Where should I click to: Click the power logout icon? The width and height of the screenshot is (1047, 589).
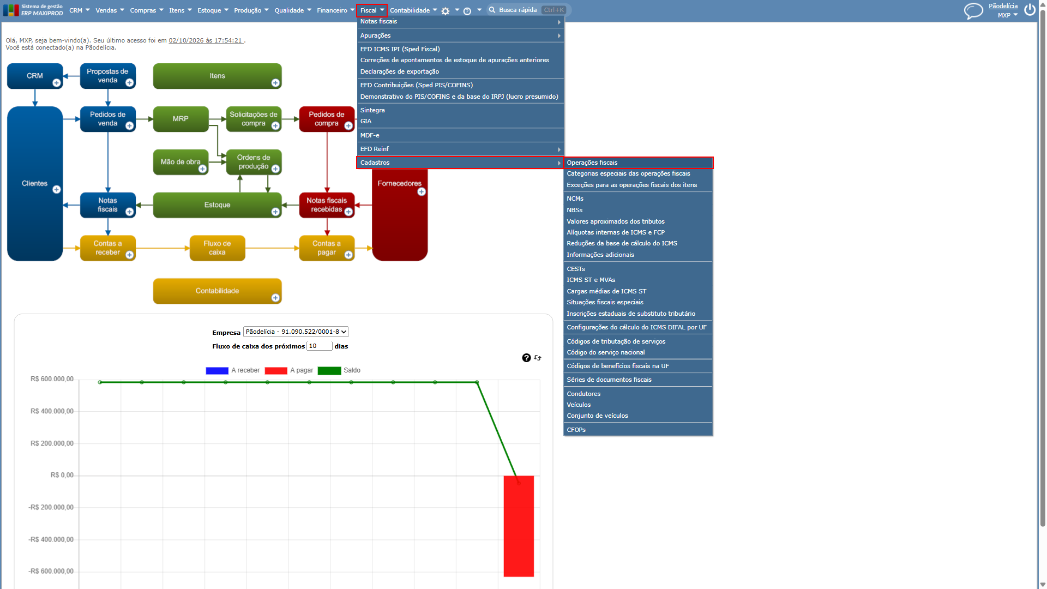[x=1030, y=10]
